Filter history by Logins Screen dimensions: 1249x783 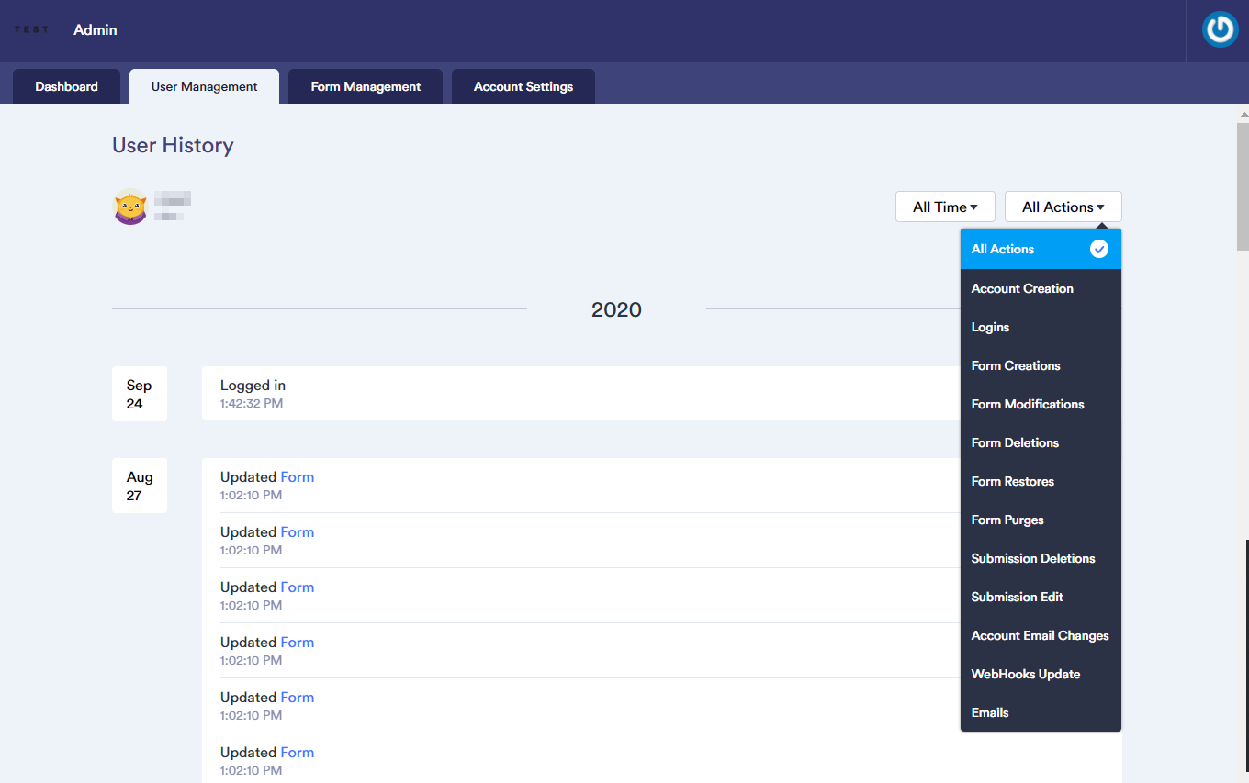point(990,327)
